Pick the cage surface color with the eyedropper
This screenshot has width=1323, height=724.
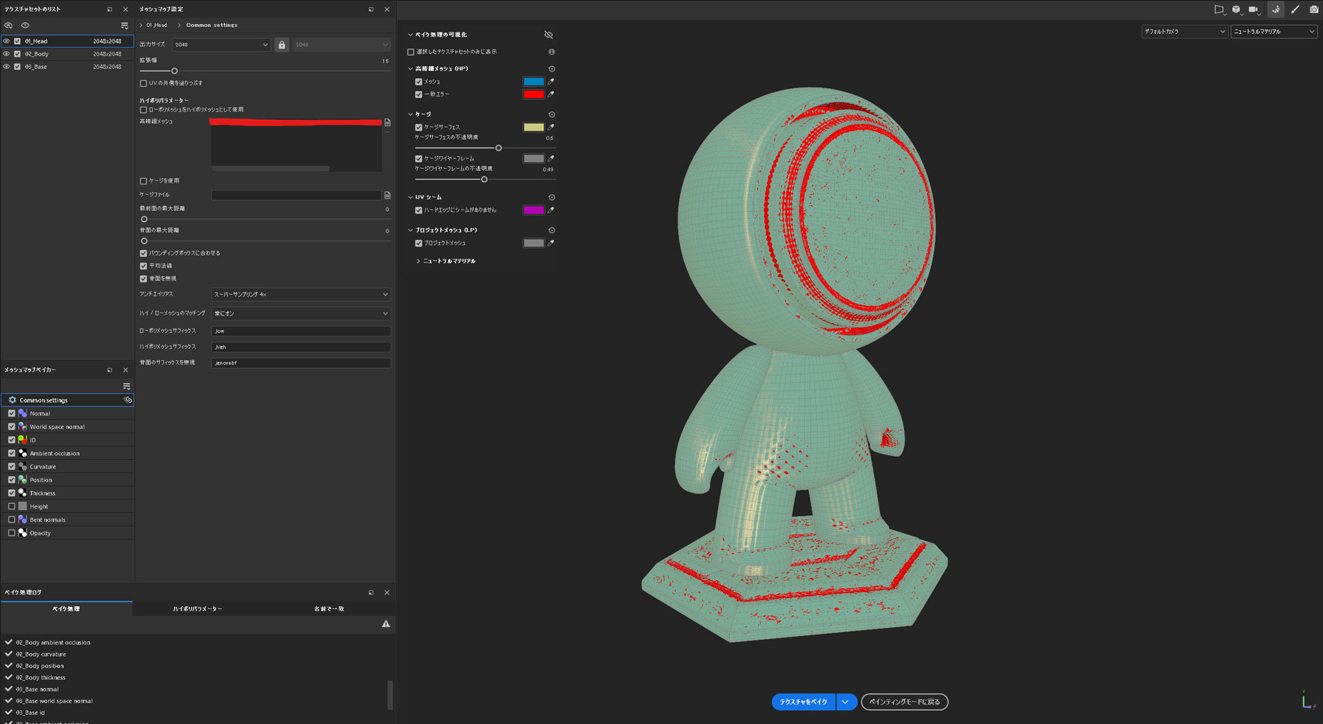tap(551, 127)
